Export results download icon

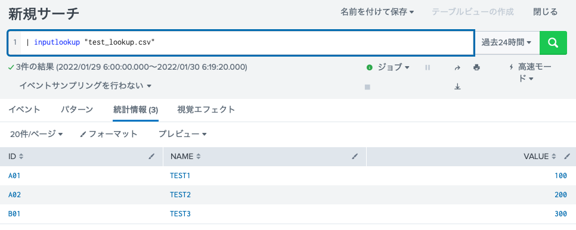tap(457, 87)
